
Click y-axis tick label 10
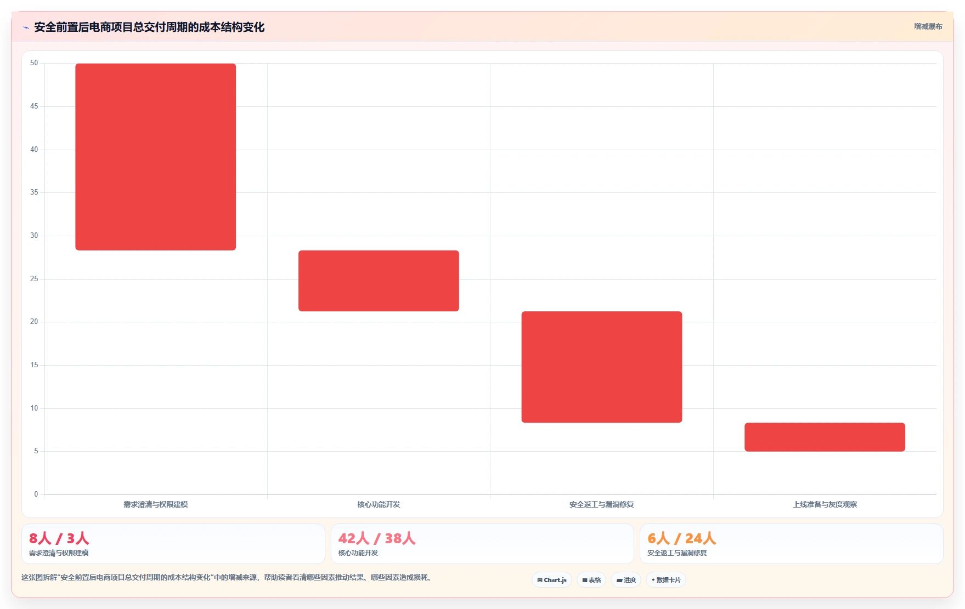pos(34,408)
